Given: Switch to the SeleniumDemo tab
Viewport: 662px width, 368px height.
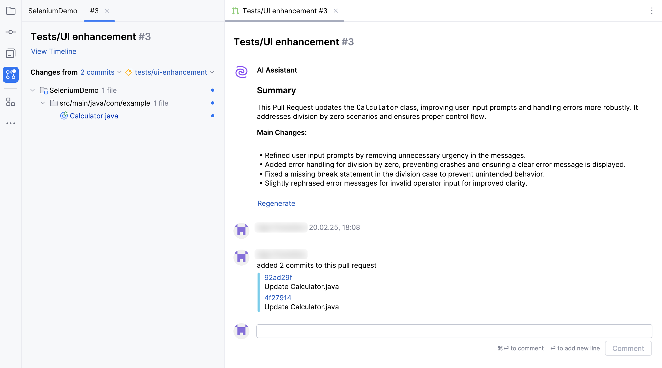Looking at the screenshot, I should point(53,11).
